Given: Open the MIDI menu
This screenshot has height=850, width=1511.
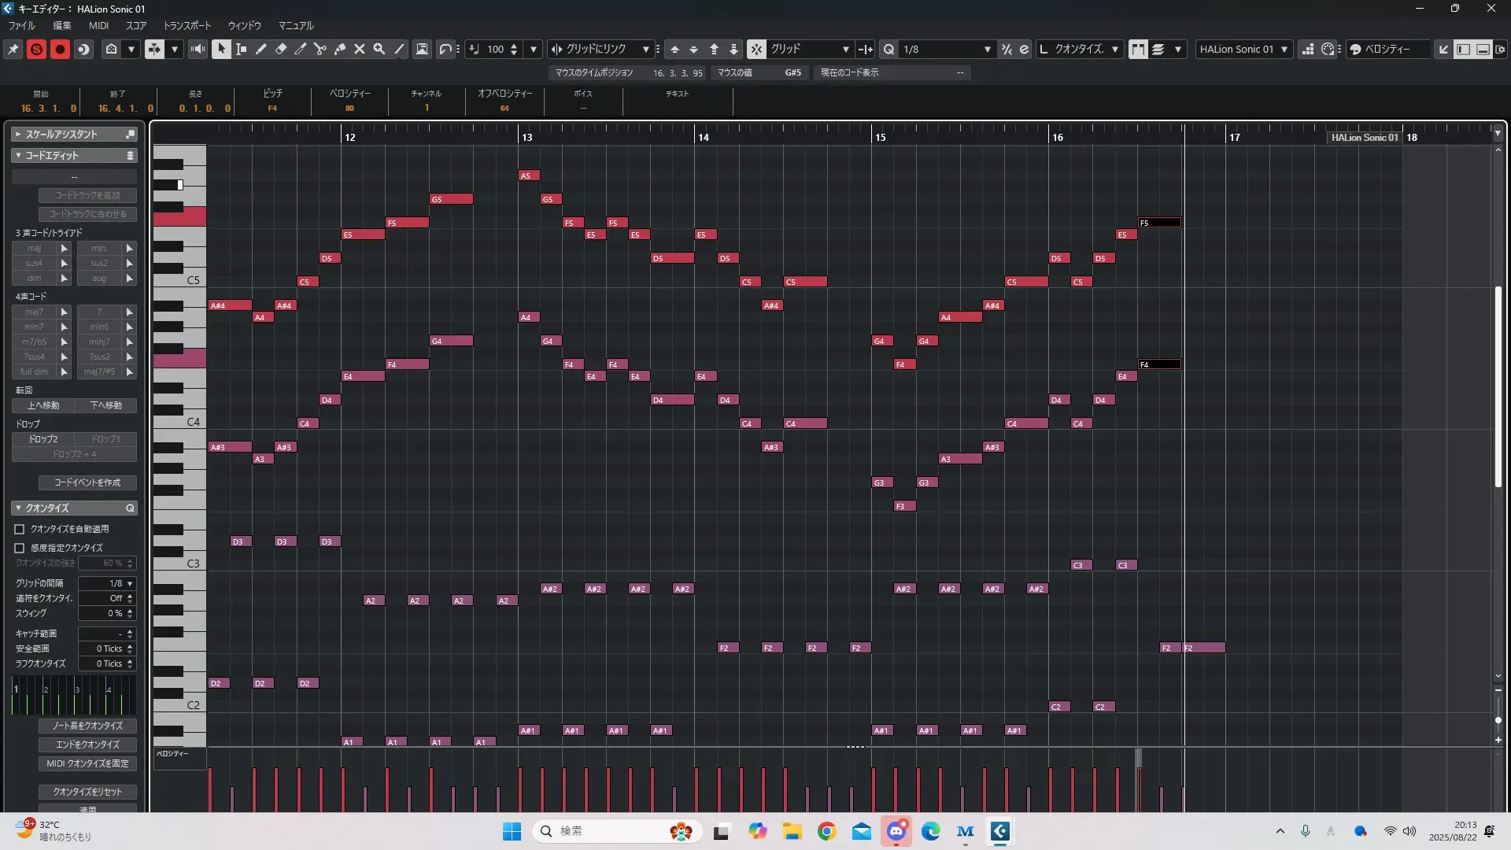Looking at the screenshot, I should 98,25.
